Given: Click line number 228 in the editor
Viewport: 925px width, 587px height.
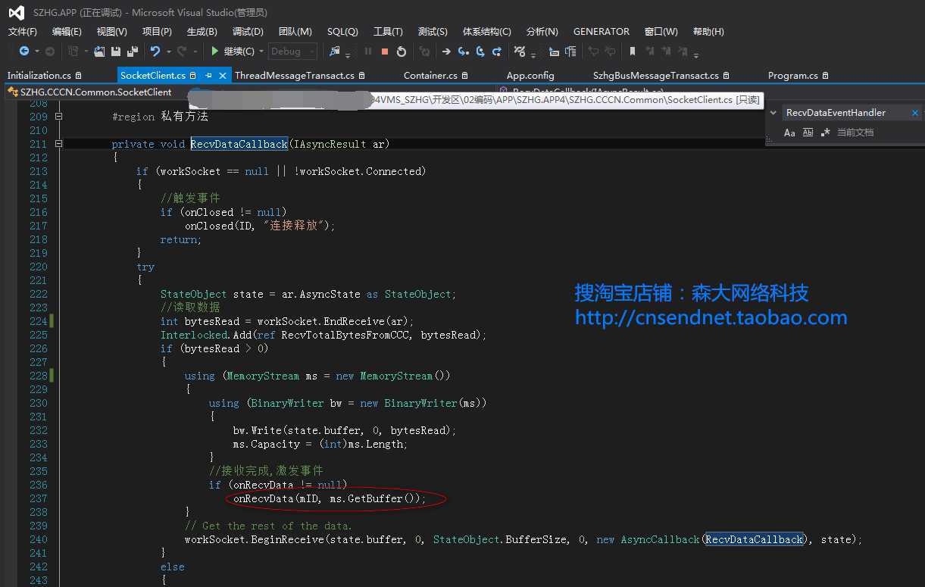Looking at the screenshot, I should [38, 376].
